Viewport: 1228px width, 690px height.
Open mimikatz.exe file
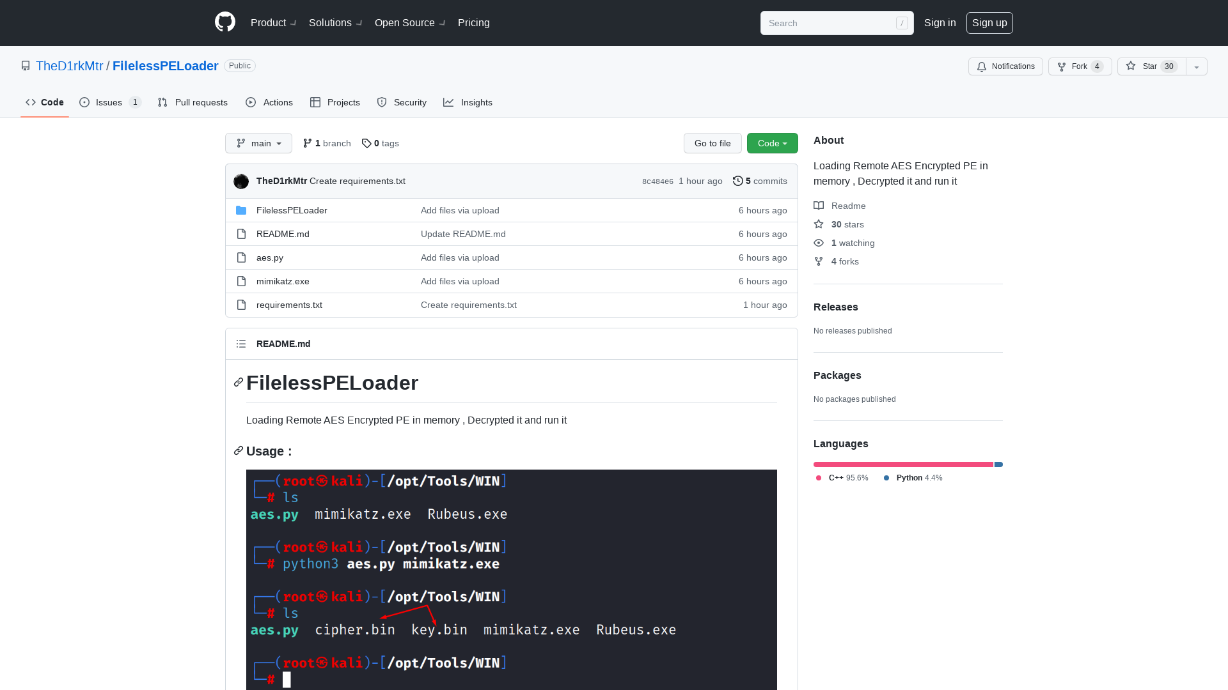click(283, 281)
